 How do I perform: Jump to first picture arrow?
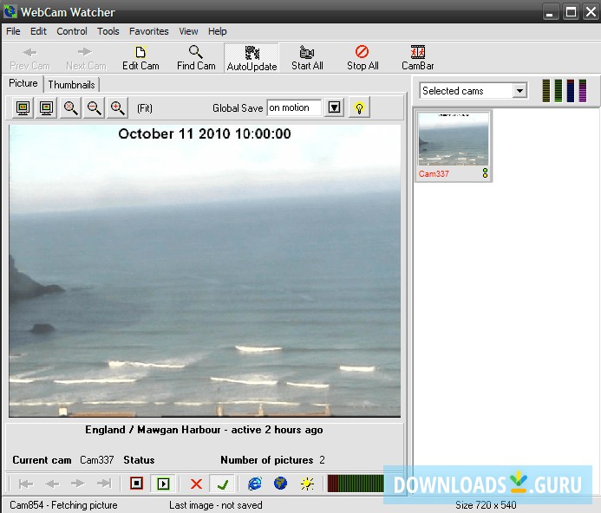(x=26, y=484)
